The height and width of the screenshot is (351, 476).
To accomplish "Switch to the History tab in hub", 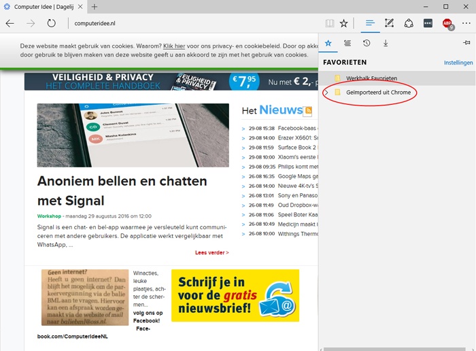I will [367, 43].
